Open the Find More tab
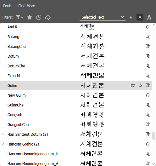 coord(27,6)
